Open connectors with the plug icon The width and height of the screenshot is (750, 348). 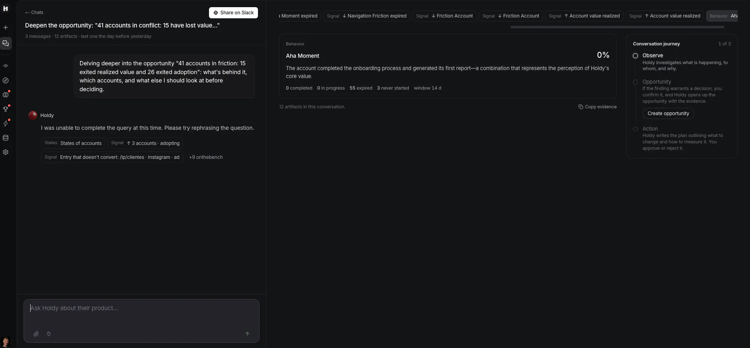click(x=49, y=334)
